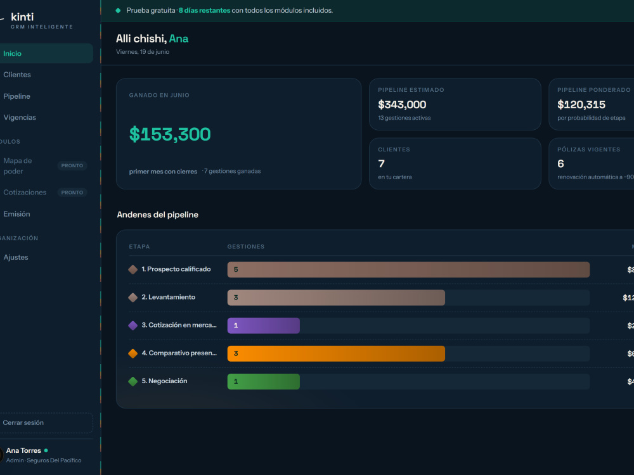The image size is (634, 475).
Task: Select the '5. Negociación' stage label
Action: 164,381
